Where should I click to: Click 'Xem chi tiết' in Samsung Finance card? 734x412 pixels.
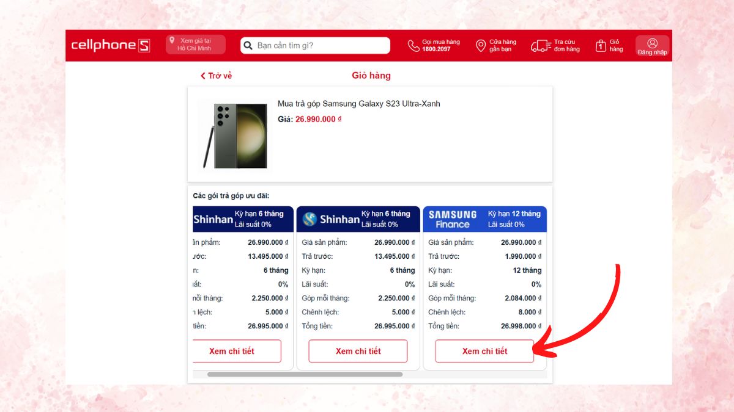[484, 351]
